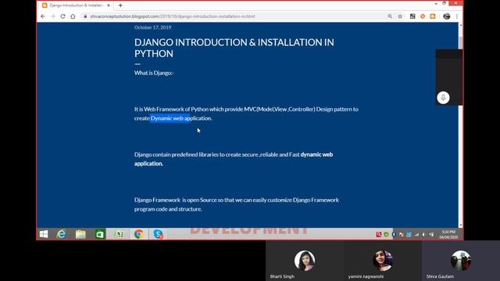Open a new browser tab
Image resolution: width=500 pixels, height=281 pixels.
click(120, 5)
